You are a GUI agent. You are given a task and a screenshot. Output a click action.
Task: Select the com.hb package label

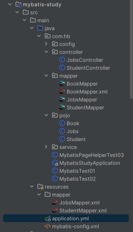61,36
